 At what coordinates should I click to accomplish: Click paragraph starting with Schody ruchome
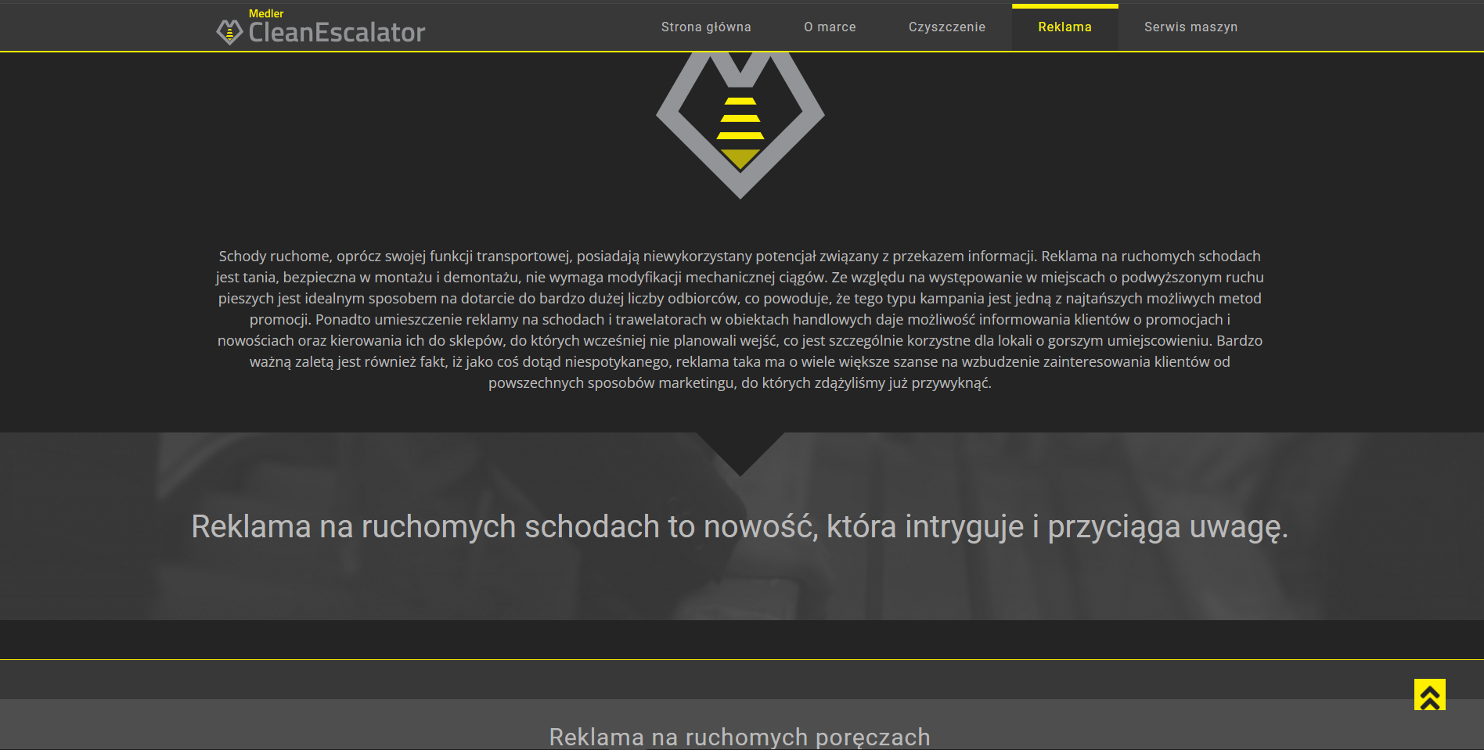click(x=740, y=319)
